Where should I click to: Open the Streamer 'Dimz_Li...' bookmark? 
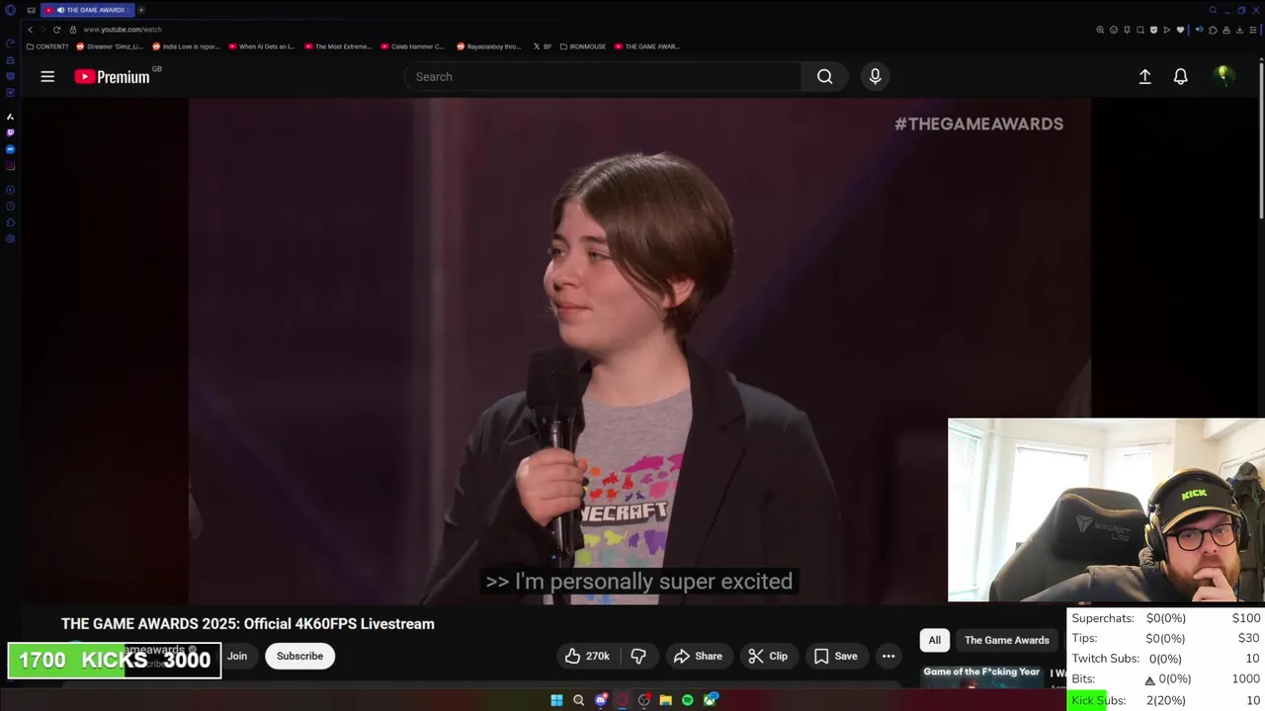tap(110, 46)
